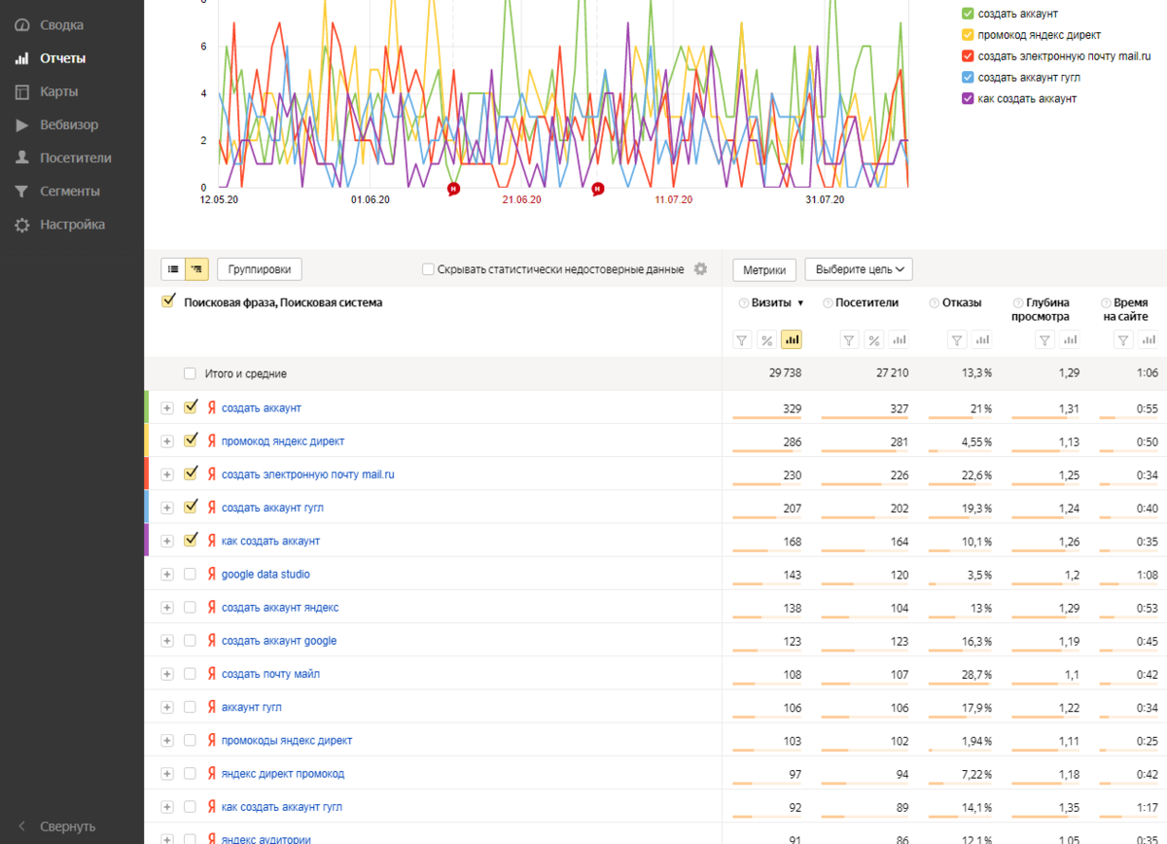This screenshot has height=844, width=1167.
Task: Enable Скрывать статистически недостоверные данные checkbox
Action: click(428, 269)
